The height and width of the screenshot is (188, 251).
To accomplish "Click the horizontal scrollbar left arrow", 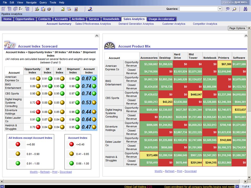I will tap(2, 181).
